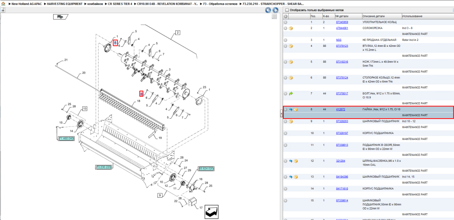Open part number link 87378017
This screenshot has width=454, height=220.
click(x=342, y=94)
